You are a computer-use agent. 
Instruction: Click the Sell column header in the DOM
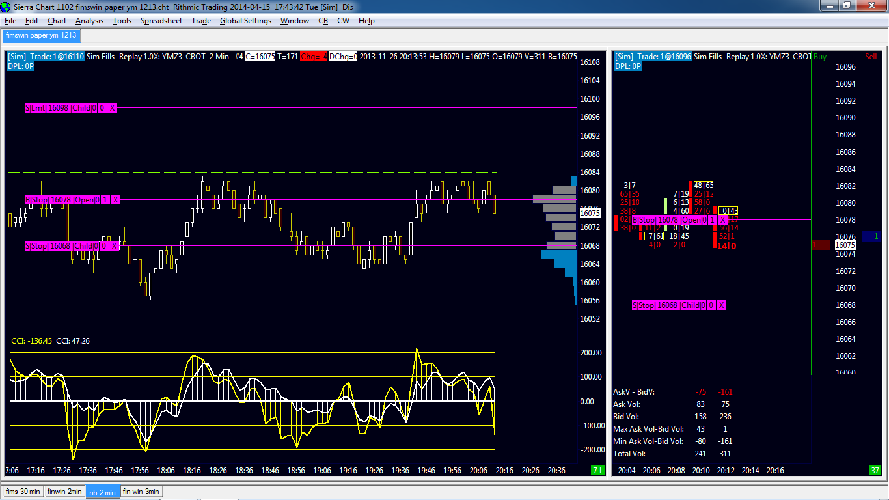tap(871, 57)
